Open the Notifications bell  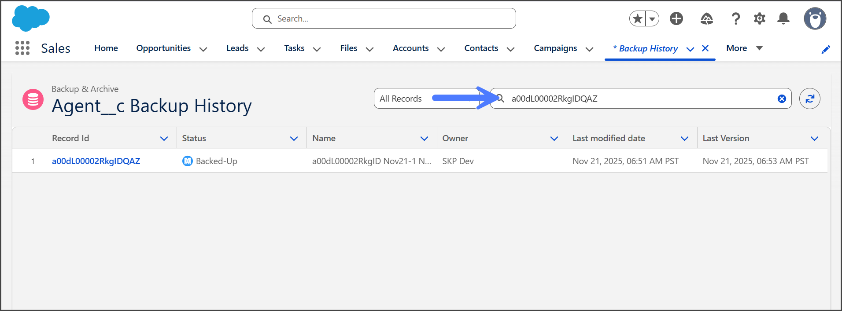[x=783, y=18]
